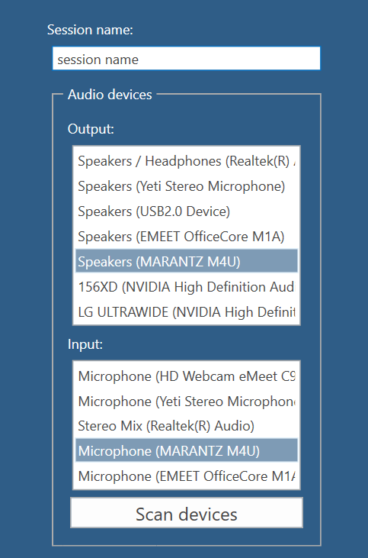Image resolution: width=368 pixels, height=558 pixels.
Task: Click the 'Audio devices' group header
Action: pos(110,95)
